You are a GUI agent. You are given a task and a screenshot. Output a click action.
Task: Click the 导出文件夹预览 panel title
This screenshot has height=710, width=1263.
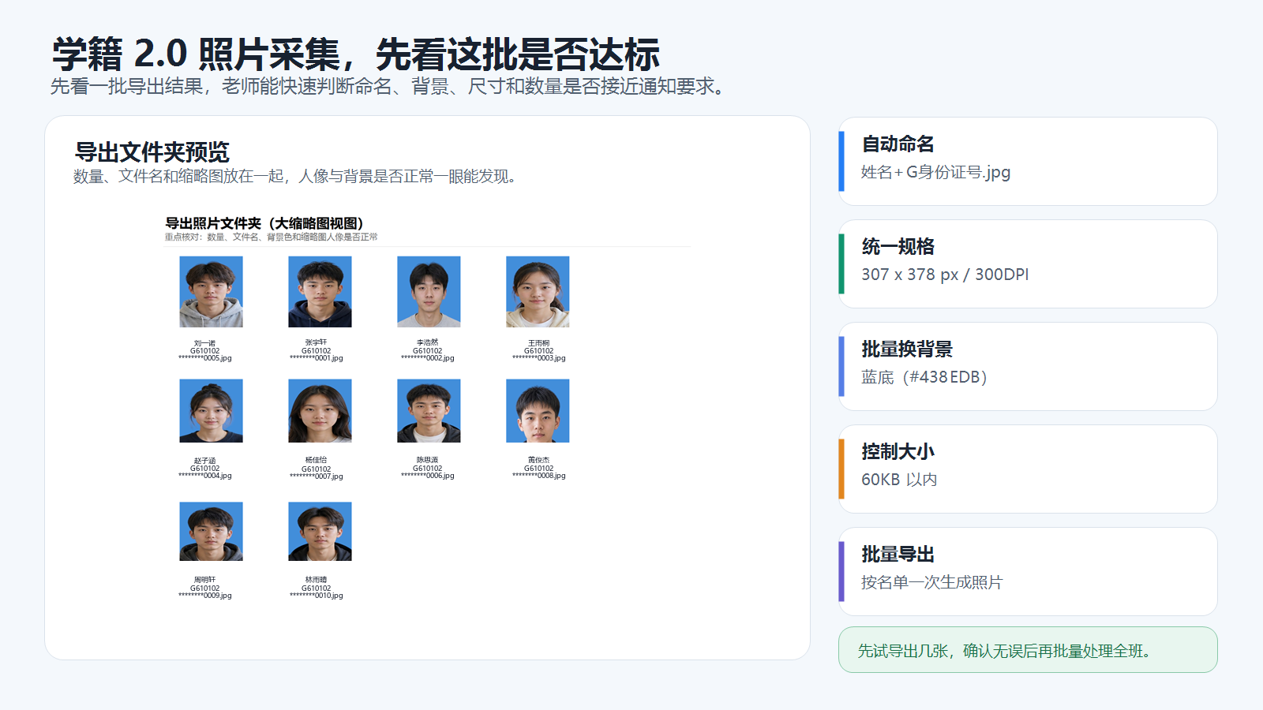click(152, 151)
